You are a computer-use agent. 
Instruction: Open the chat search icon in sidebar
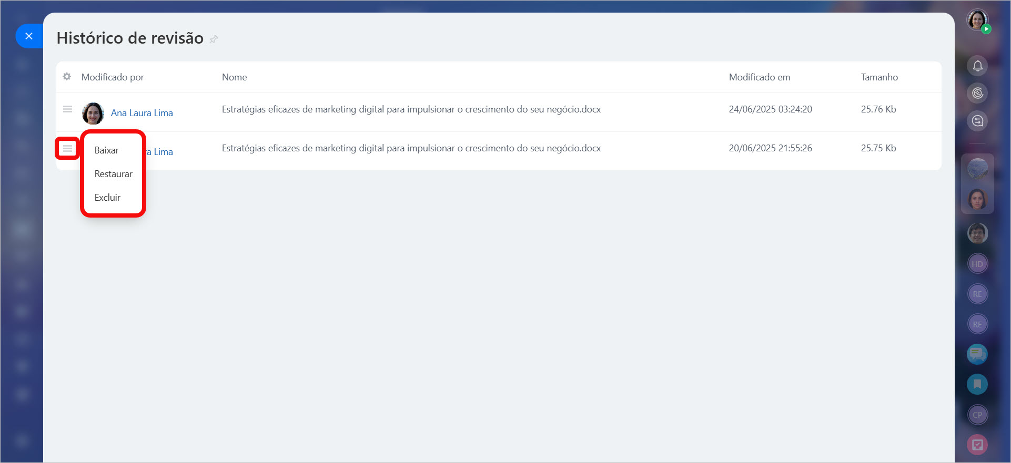[977, 121]
